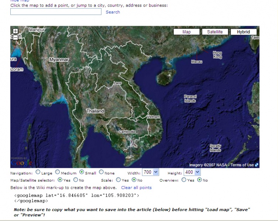The width and height of the screenshot is (278, 221).
Task: Select Large navigation option
Action: click(38, 172)
